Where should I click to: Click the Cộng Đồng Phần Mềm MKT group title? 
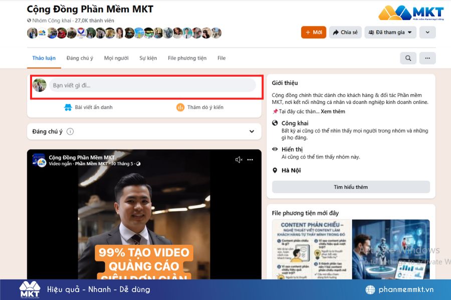point(90,9)
